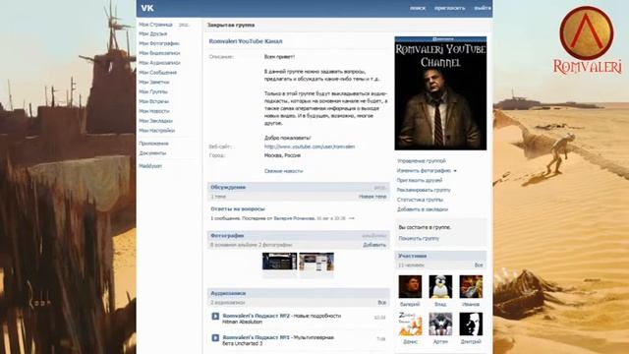Open Поиск in the top header
This screenshot has width=629, height=354.
tap(418, 8)
